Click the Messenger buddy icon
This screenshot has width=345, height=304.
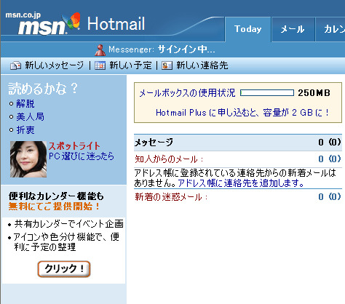point(100,50)
